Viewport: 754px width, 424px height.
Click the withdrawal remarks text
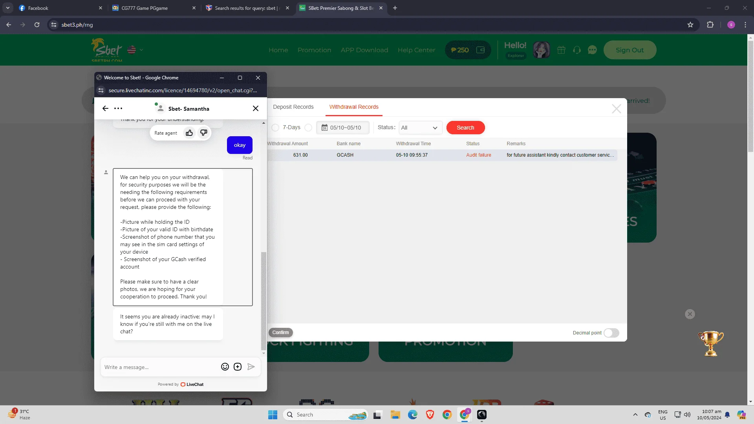tap(560, 155)
